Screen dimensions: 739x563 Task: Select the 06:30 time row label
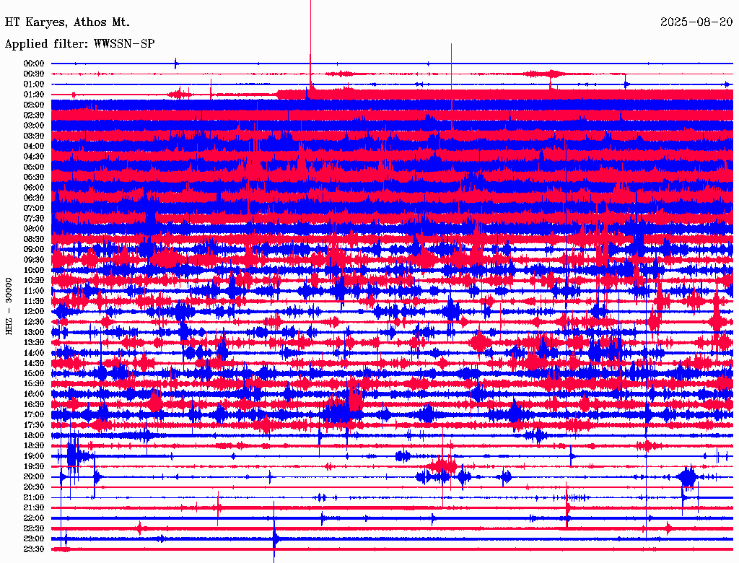click(34, 198)
